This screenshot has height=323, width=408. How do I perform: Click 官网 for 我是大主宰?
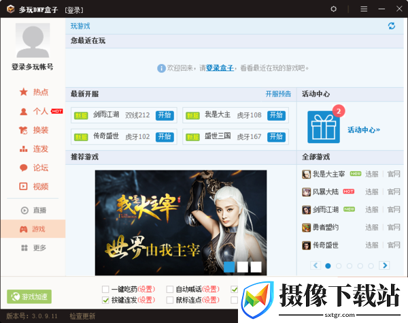point(394,174)
